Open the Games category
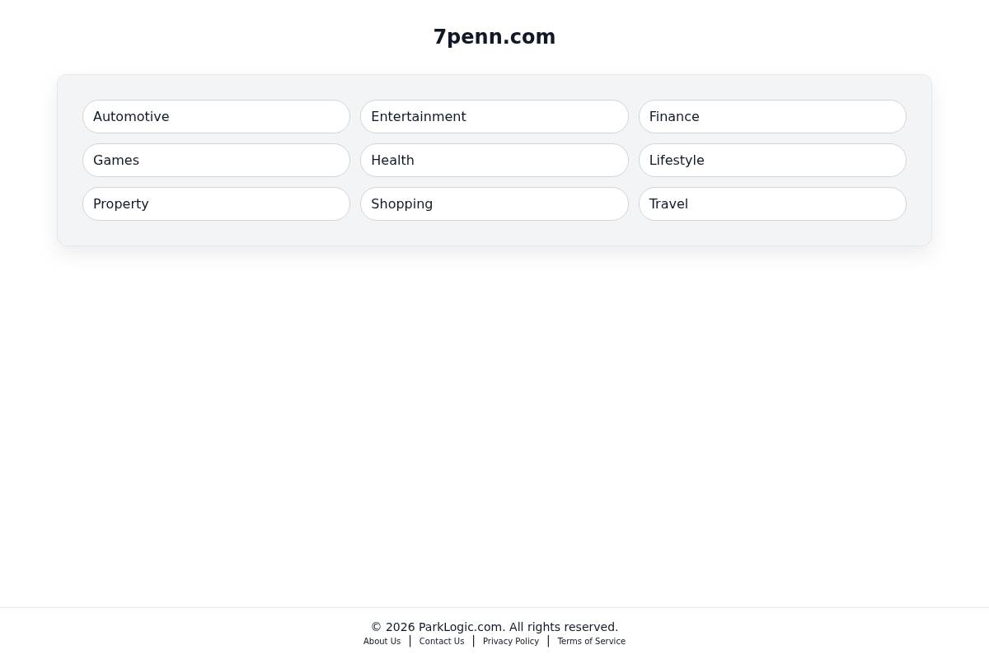This screenshot has height=659, width=989. pos(216,160)
